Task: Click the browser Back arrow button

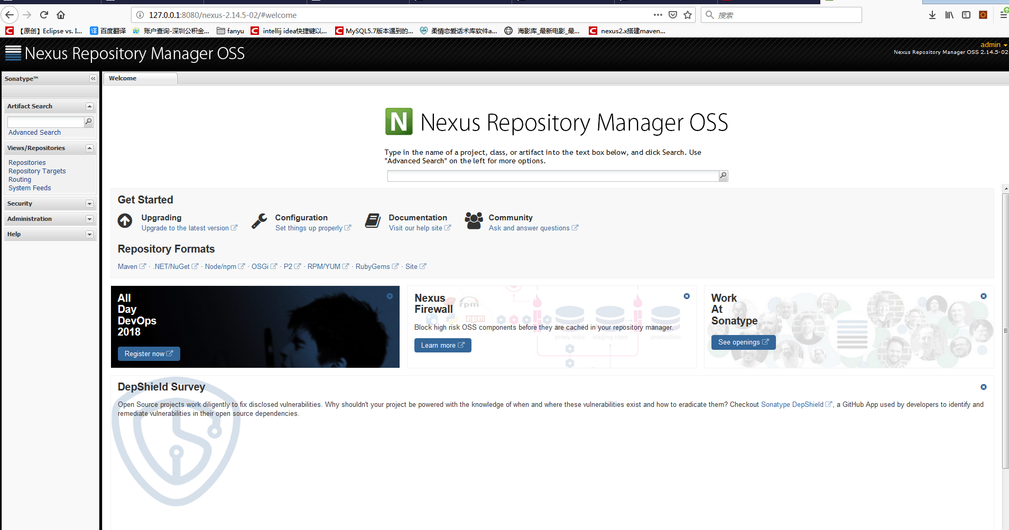Action: 10,15
